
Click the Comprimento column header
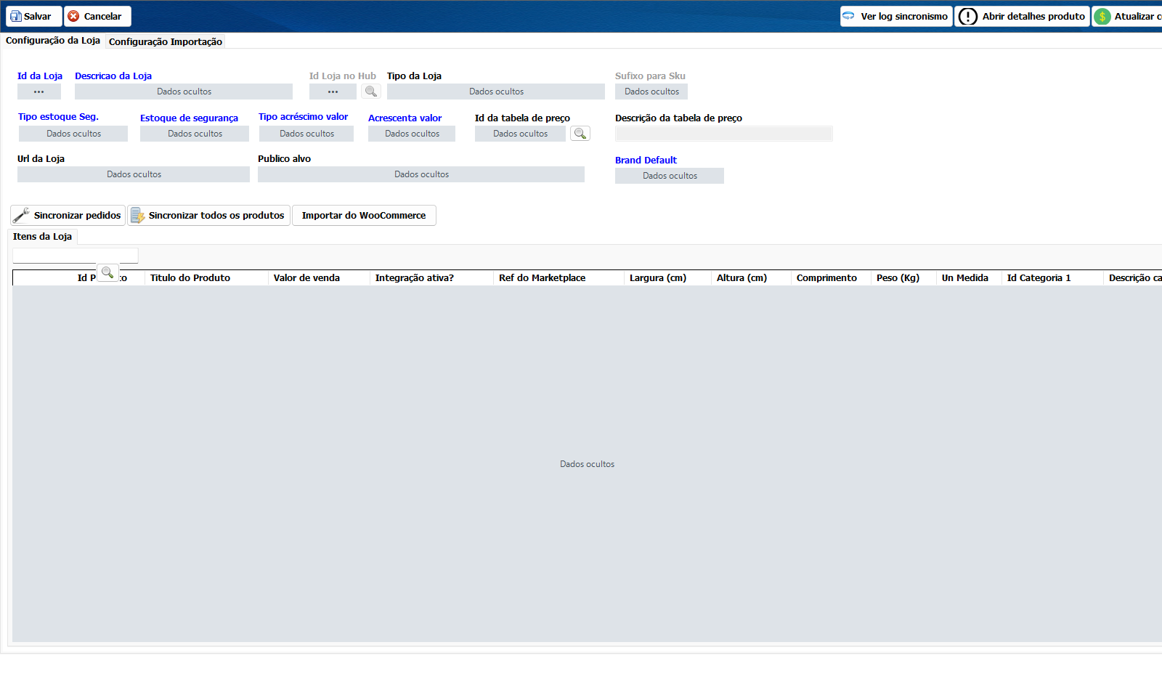(831, 277)
